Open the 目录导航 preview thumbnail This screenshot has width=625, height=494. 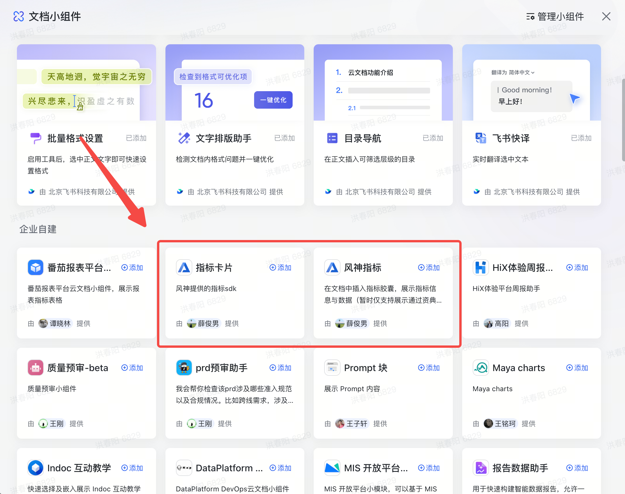(x=383, y=82)
